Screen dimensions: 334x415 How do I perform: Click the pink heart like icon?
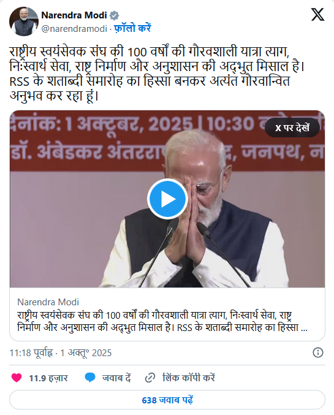(17, 378)
